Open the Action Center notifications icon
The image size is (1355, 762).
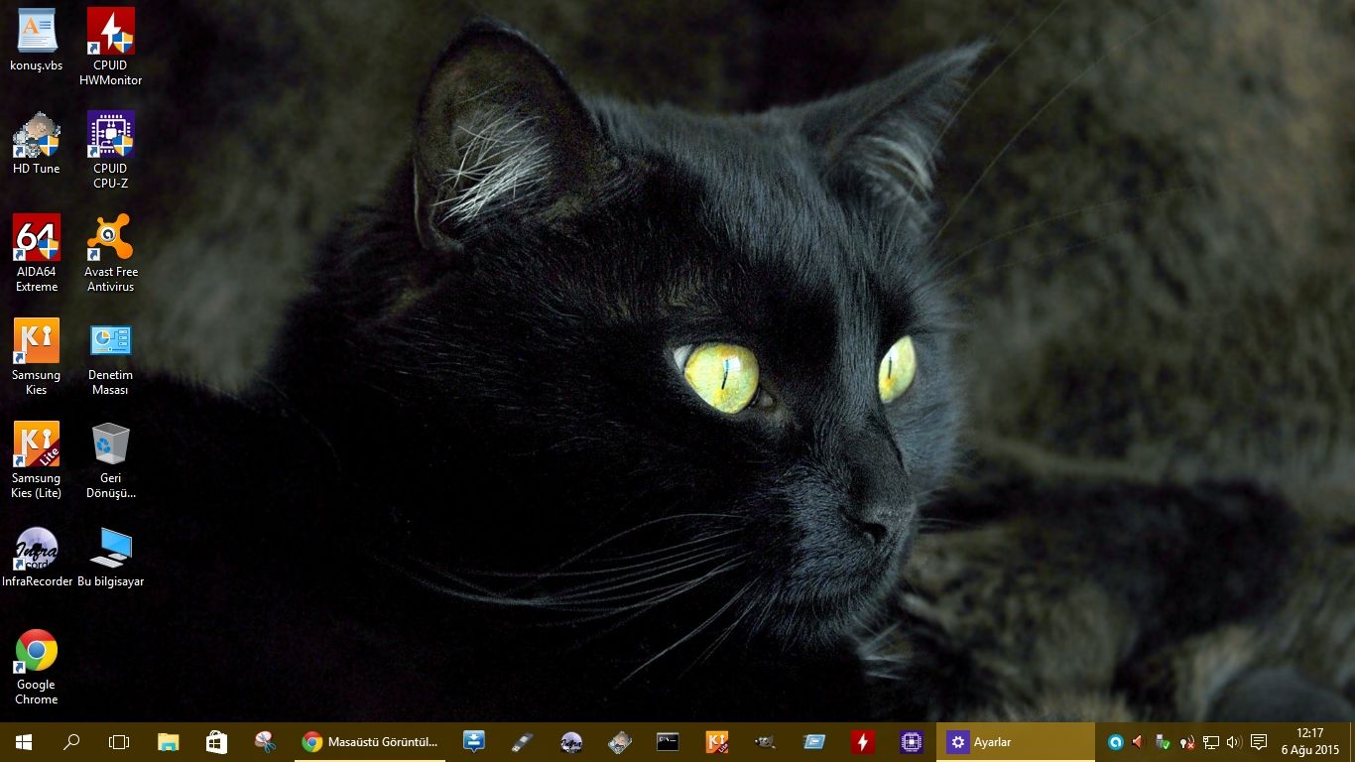pos(1259,742)
